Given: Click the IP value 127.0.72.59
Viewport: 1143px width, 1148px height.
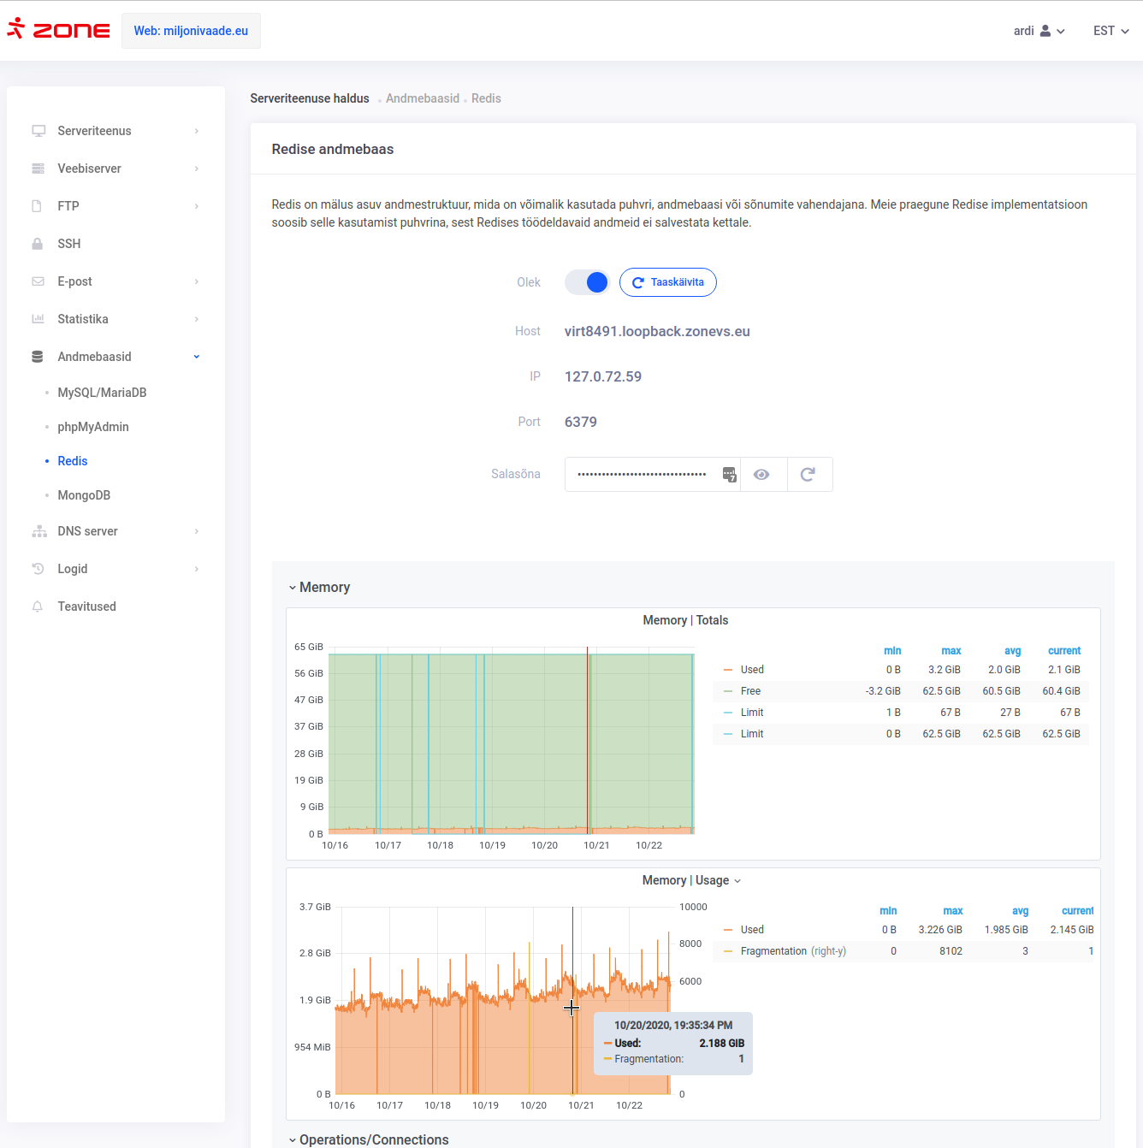Looking at the screenshot, I should pyautogui.click(x=603, y=376).
